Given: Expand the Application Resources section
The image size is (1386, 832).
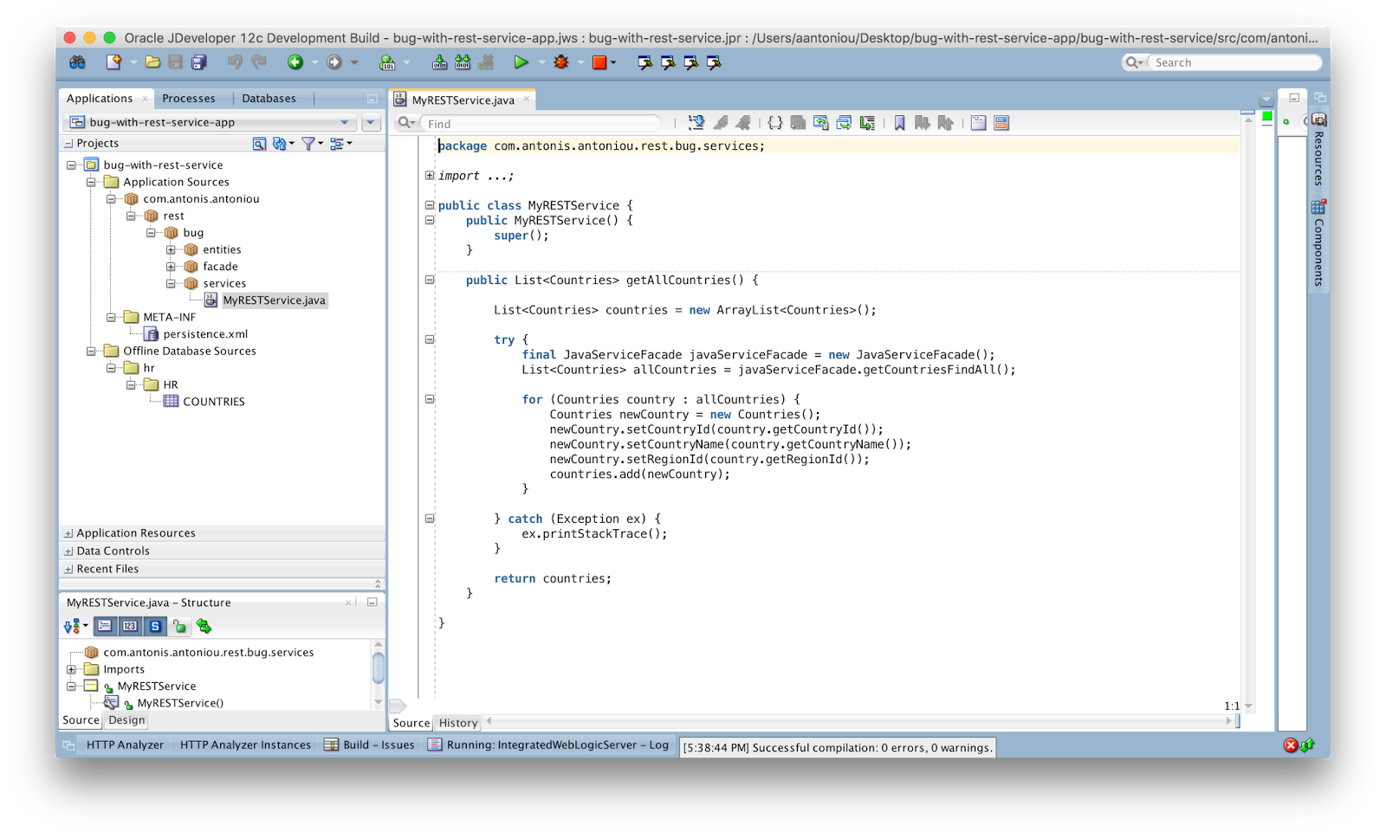Looking at the screenshot, I should 68,533.
